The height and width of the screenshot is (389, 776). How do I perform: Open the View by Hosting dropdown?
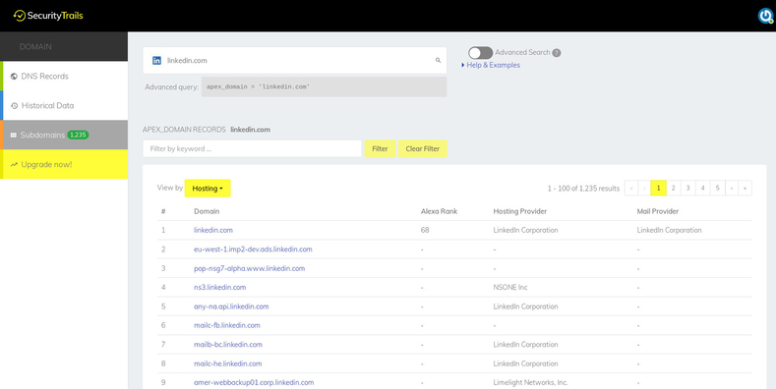click(x=208, y=188)
